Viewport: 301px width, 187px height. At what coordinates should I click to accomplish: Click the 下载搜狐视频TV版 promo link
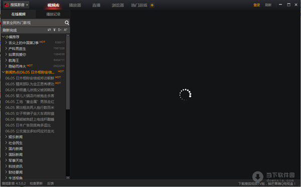click(x=267, y=183)
